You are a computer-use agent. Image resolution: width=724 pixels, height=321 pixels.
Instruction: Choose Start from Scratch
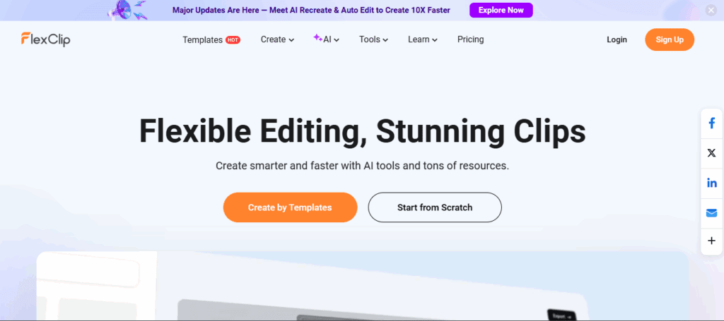pos(435,207)
